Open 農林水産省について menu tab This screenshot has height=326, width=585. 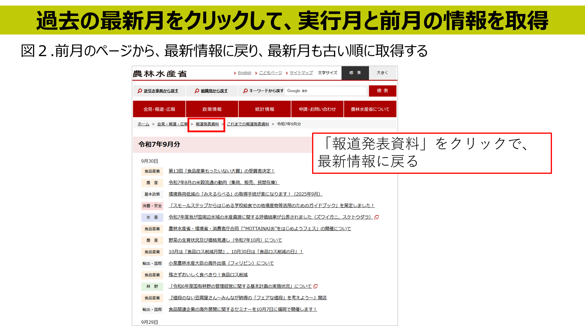tap(370, 109)
